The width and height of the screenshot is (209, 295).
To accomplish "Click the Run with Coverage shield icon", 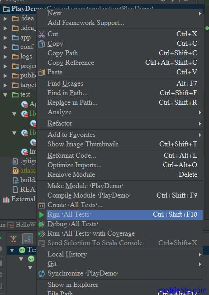I will [42, 234].
